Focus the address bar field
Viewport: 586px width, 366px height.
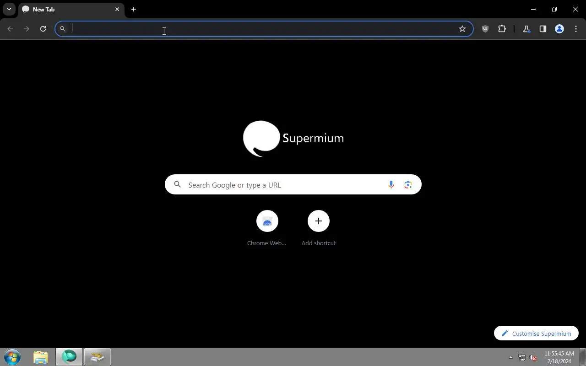point(263,29)
